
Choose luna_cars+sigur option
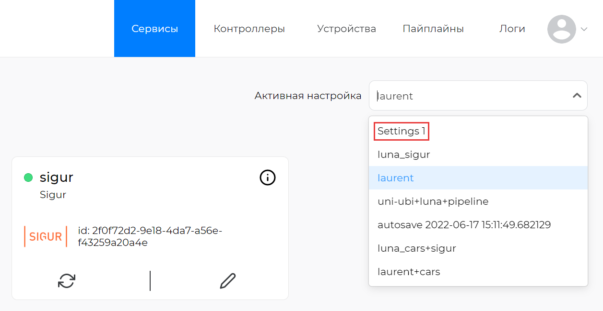pos(478,248)
